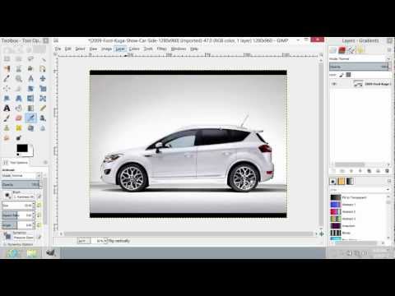Adjust the layer Opacity slider
This screenshot has width=395, height=296.
click(359, 67)
